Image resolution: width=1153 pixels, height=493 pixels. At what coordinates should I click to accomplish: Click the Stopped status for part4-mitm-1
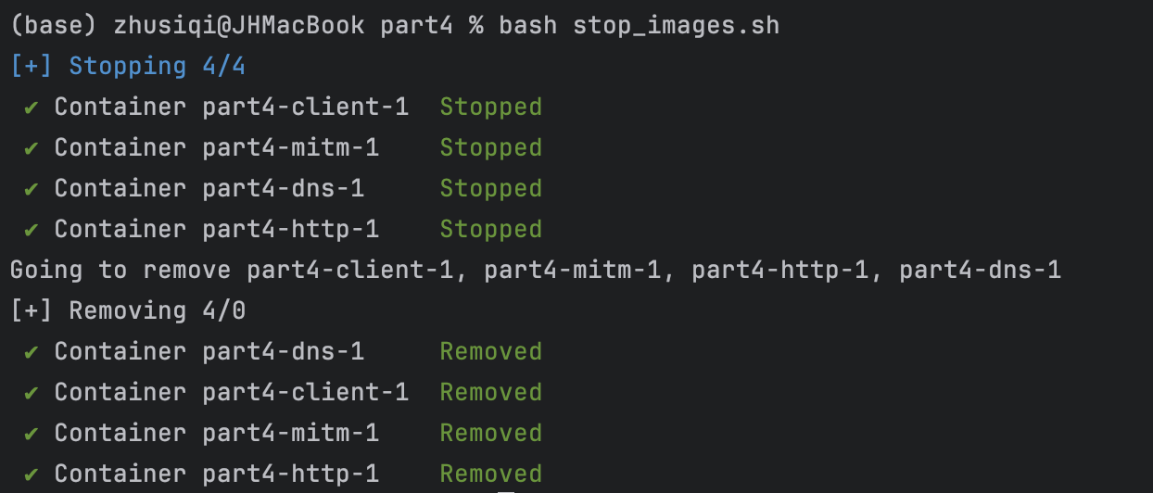[x=490, y=148]
